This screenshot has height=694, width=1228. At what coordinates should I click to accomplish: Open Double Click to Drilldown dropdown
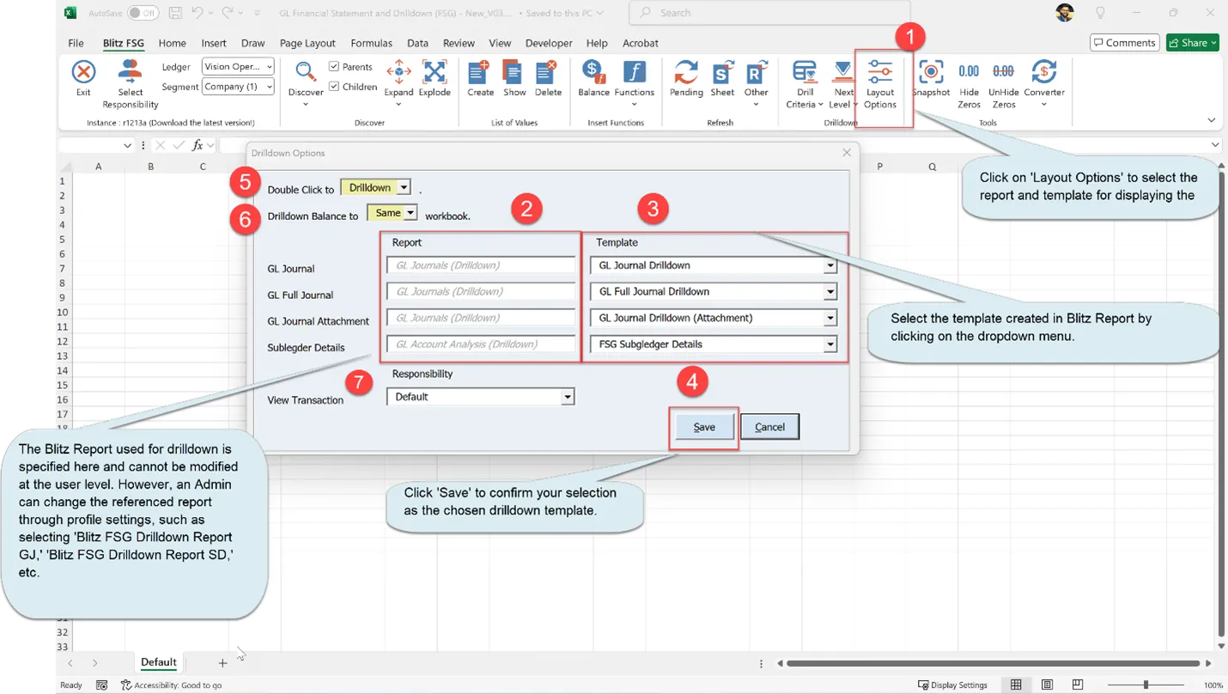404,187
